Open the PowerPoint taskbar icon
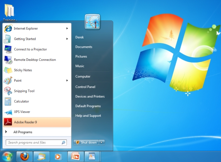 point(76,156)
